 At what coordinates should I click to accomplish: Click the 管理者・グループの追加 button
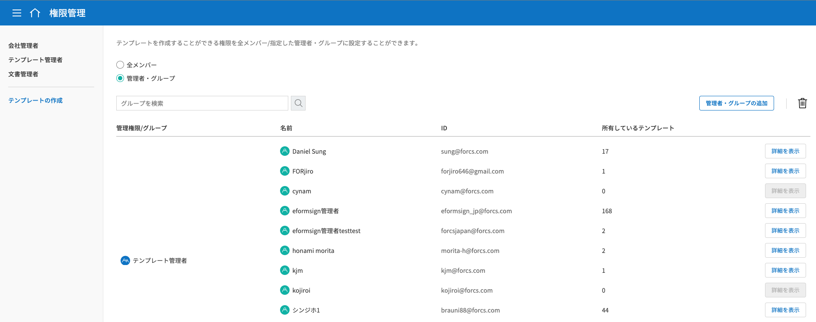click(x=736, y=103)
